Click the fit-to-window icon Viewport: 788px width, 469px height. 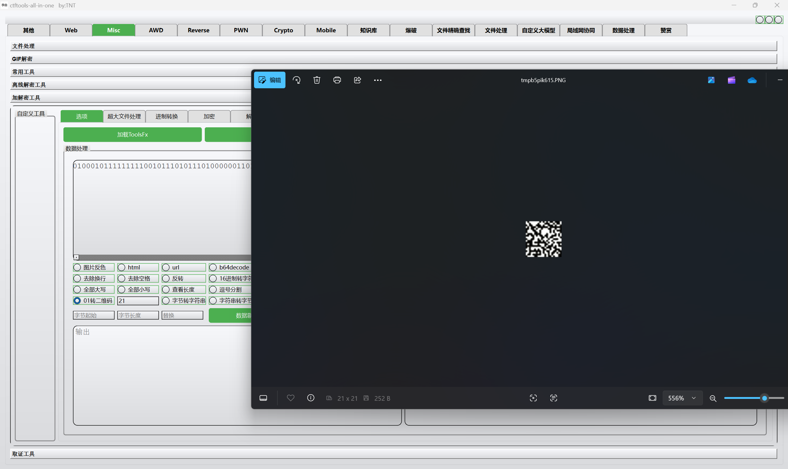click(x=653, y=398)
